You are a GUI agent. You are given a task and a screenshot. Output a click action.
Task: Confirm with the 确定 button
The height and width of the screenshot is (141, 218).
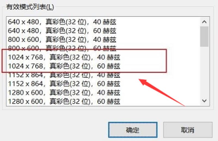click(133, 130)
